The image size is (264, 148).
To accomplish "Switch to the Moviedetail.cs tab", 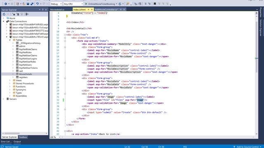I will [57, 9].
